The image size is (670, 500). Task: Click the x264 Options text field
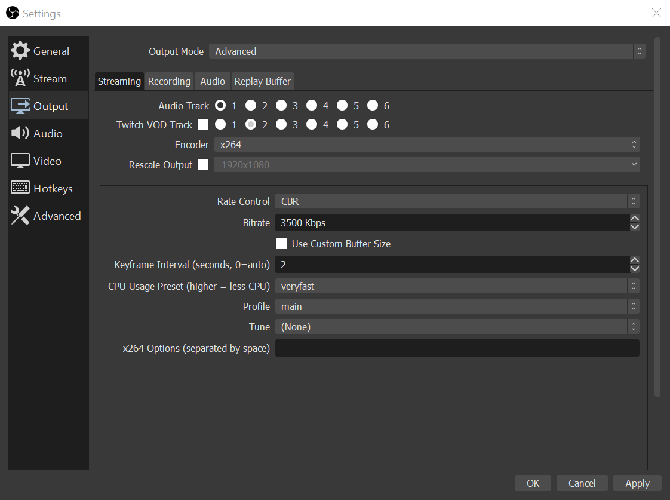(x=457, y=348)
